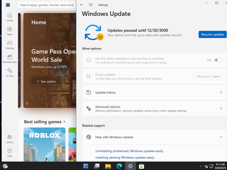Click the paused Windows Update status icon
The height and width of the screenshot is (170, 227).
[x=94, y=33]
